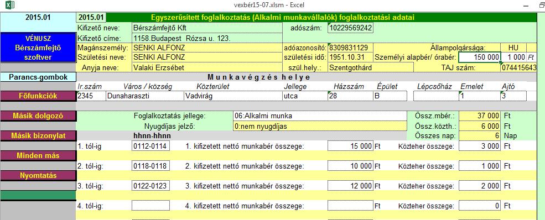Open Nyugdíjas jelző field 0:nem nyugdíjas
The width and height of the screenshot is (545, 220).
[x=320, y=127]
